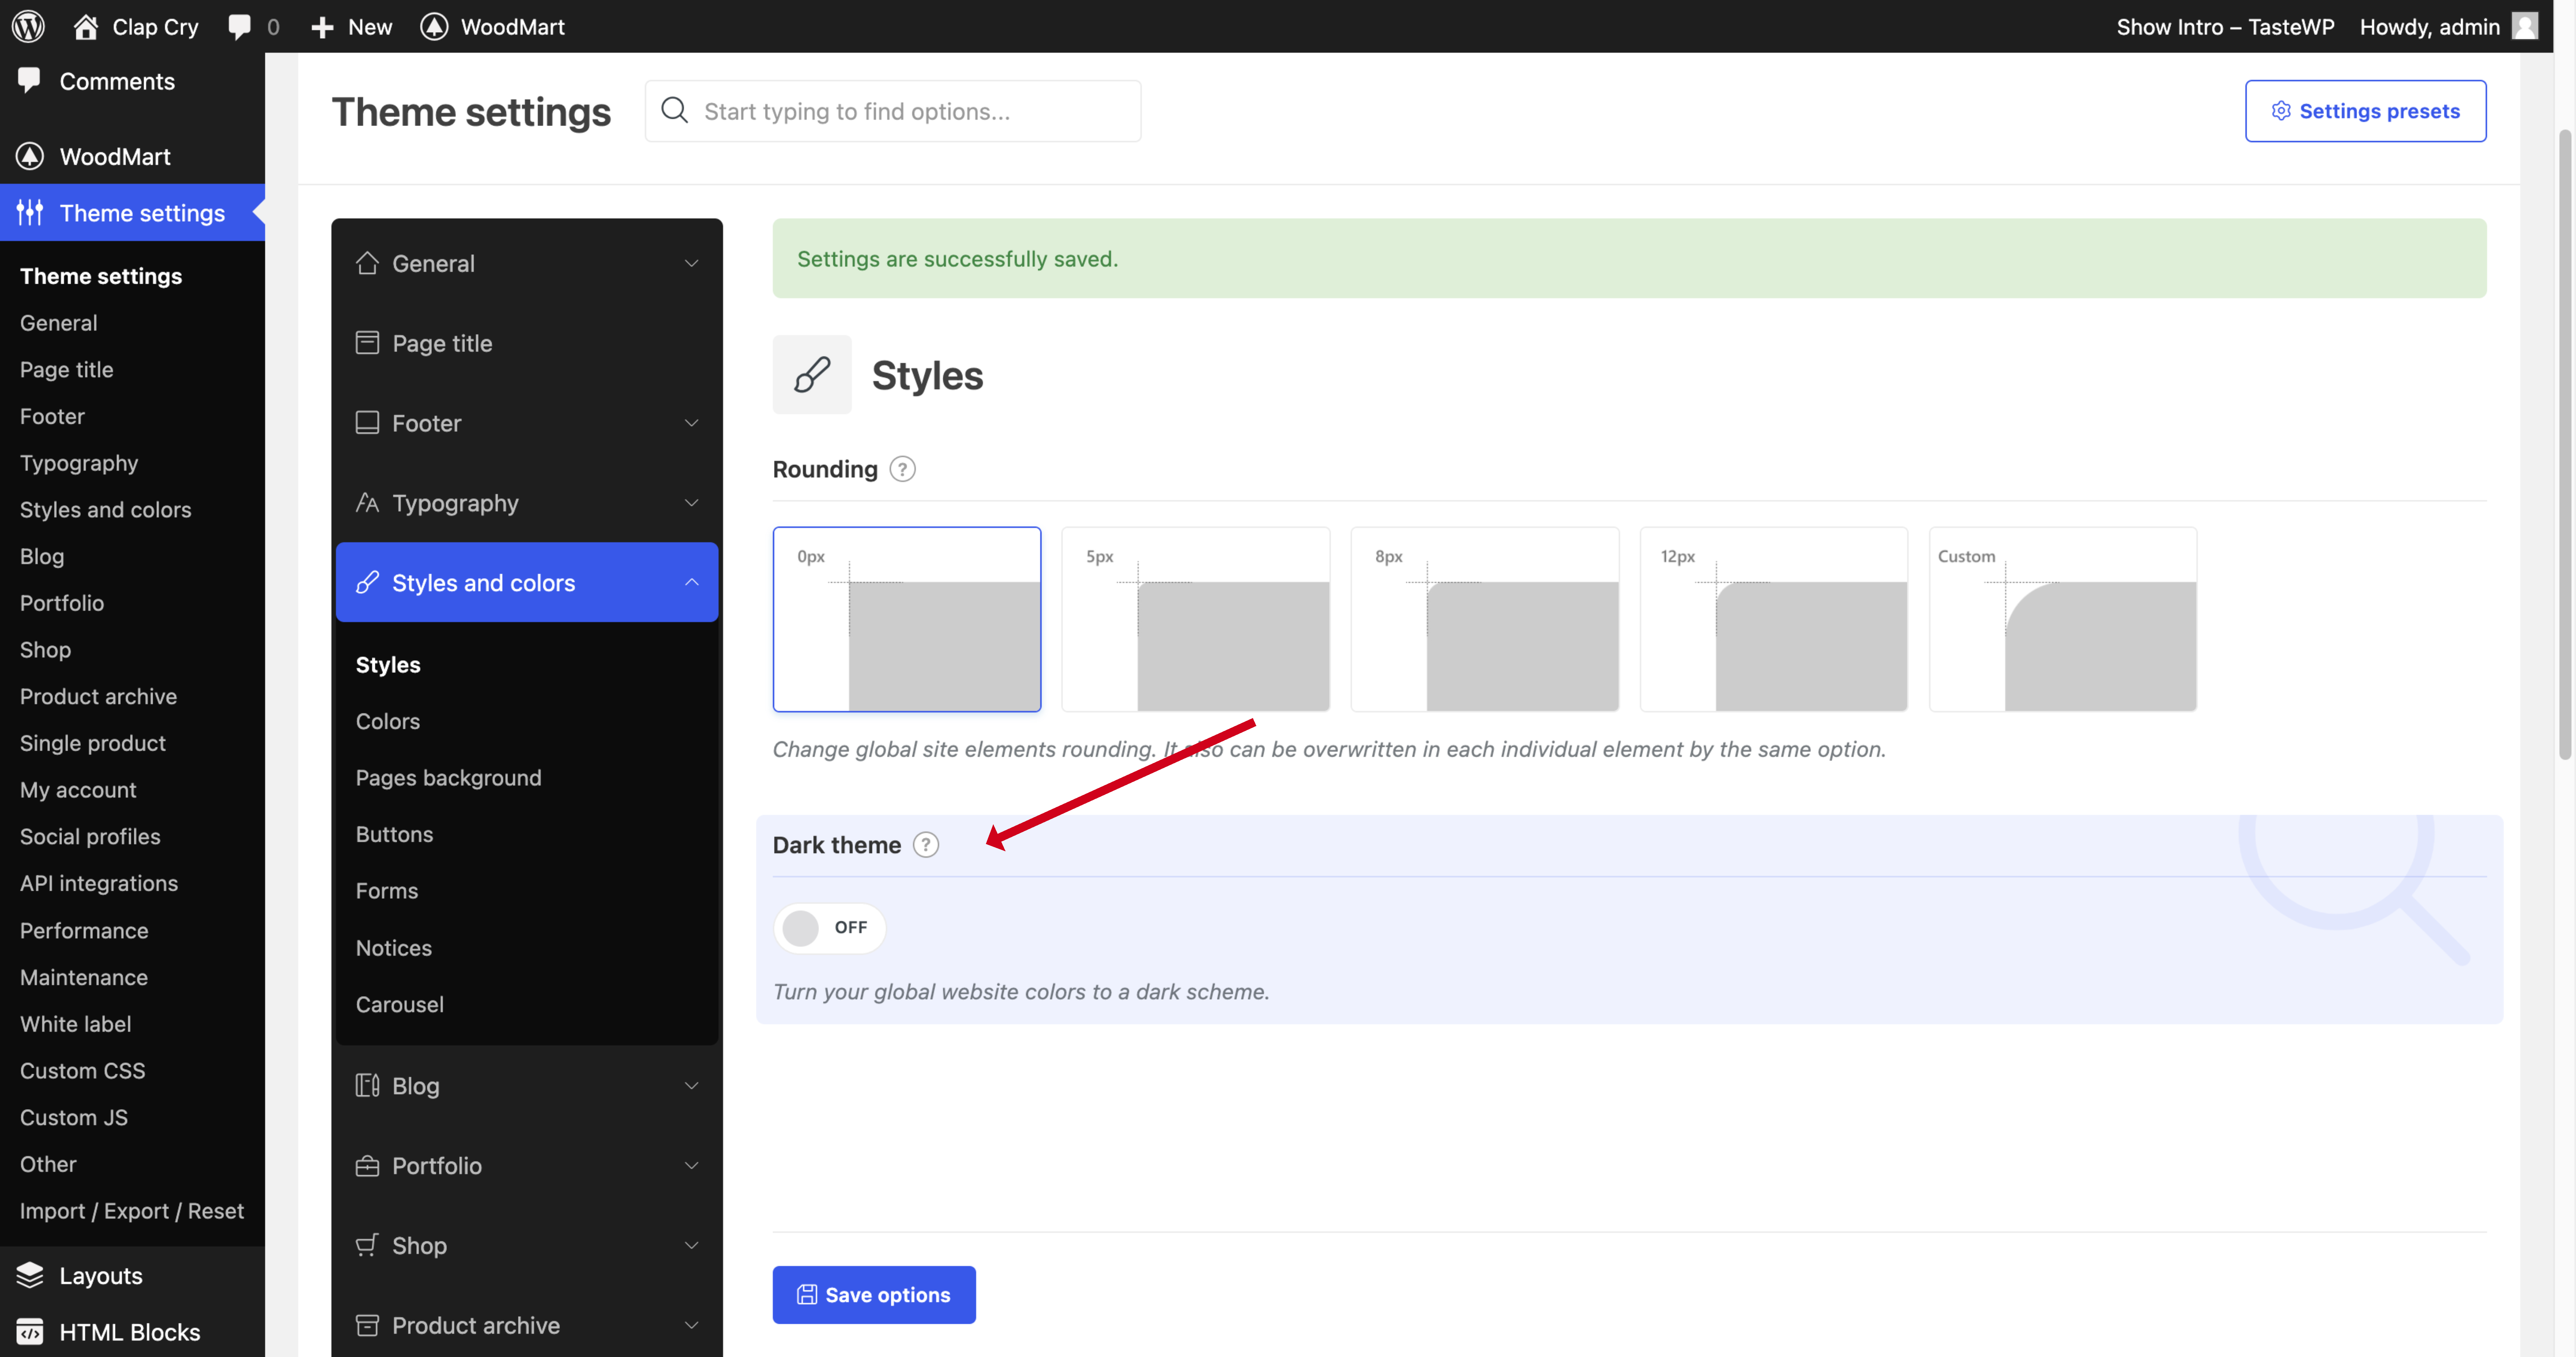Screen dimensions: 2576x1357
Task: Click the Layouts stack icon
Action: 30,1275
